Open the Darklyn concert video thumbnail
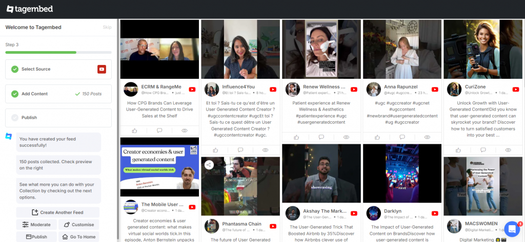 pyautogui.click(x=402, y=173)
